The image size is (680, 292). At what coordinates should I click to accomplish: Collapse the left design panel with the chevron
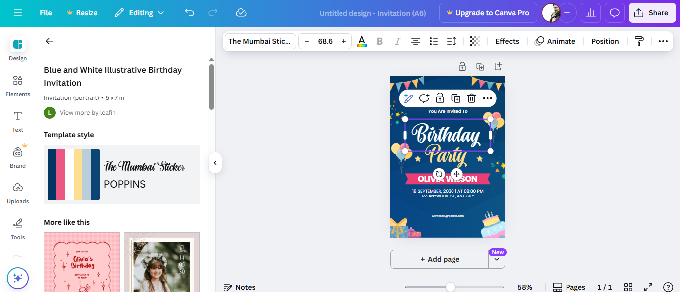click(x=215, y=163)
